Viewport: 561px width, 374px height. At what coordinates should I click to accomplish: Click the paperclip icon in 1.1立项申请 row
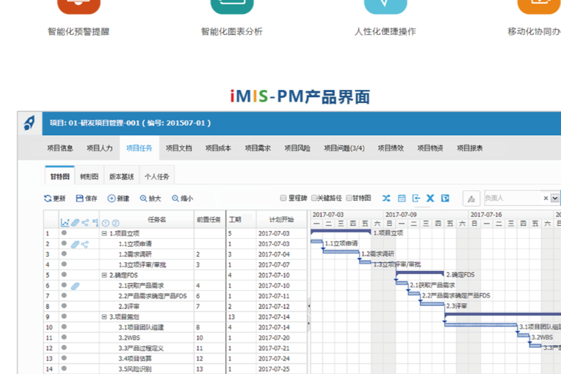[x=75, y=245]
